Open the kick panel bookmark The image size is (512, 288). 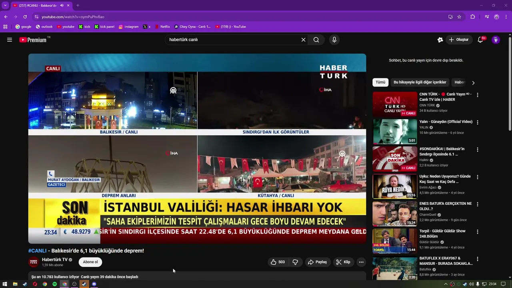104,27
